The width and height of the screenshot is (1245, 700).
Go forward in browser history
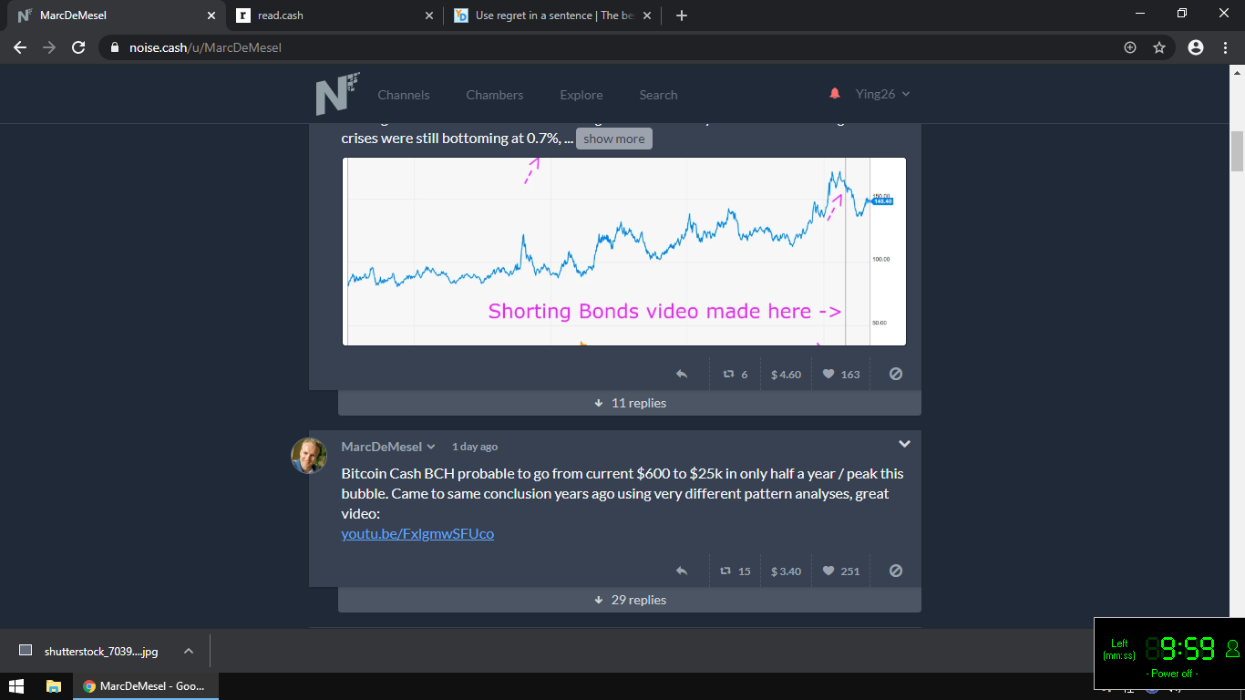coord(49,47)
